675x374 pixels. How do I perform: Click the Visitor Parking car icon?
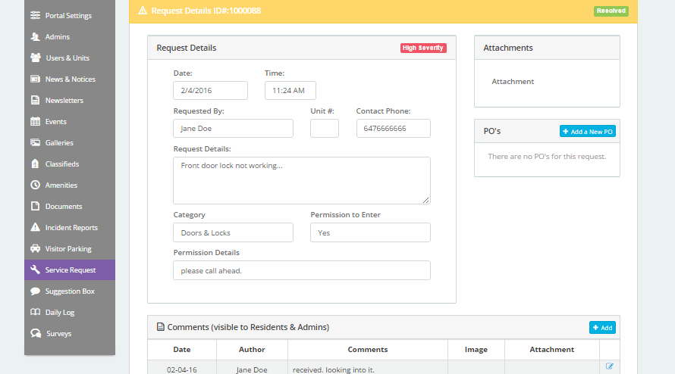point(35,249)
